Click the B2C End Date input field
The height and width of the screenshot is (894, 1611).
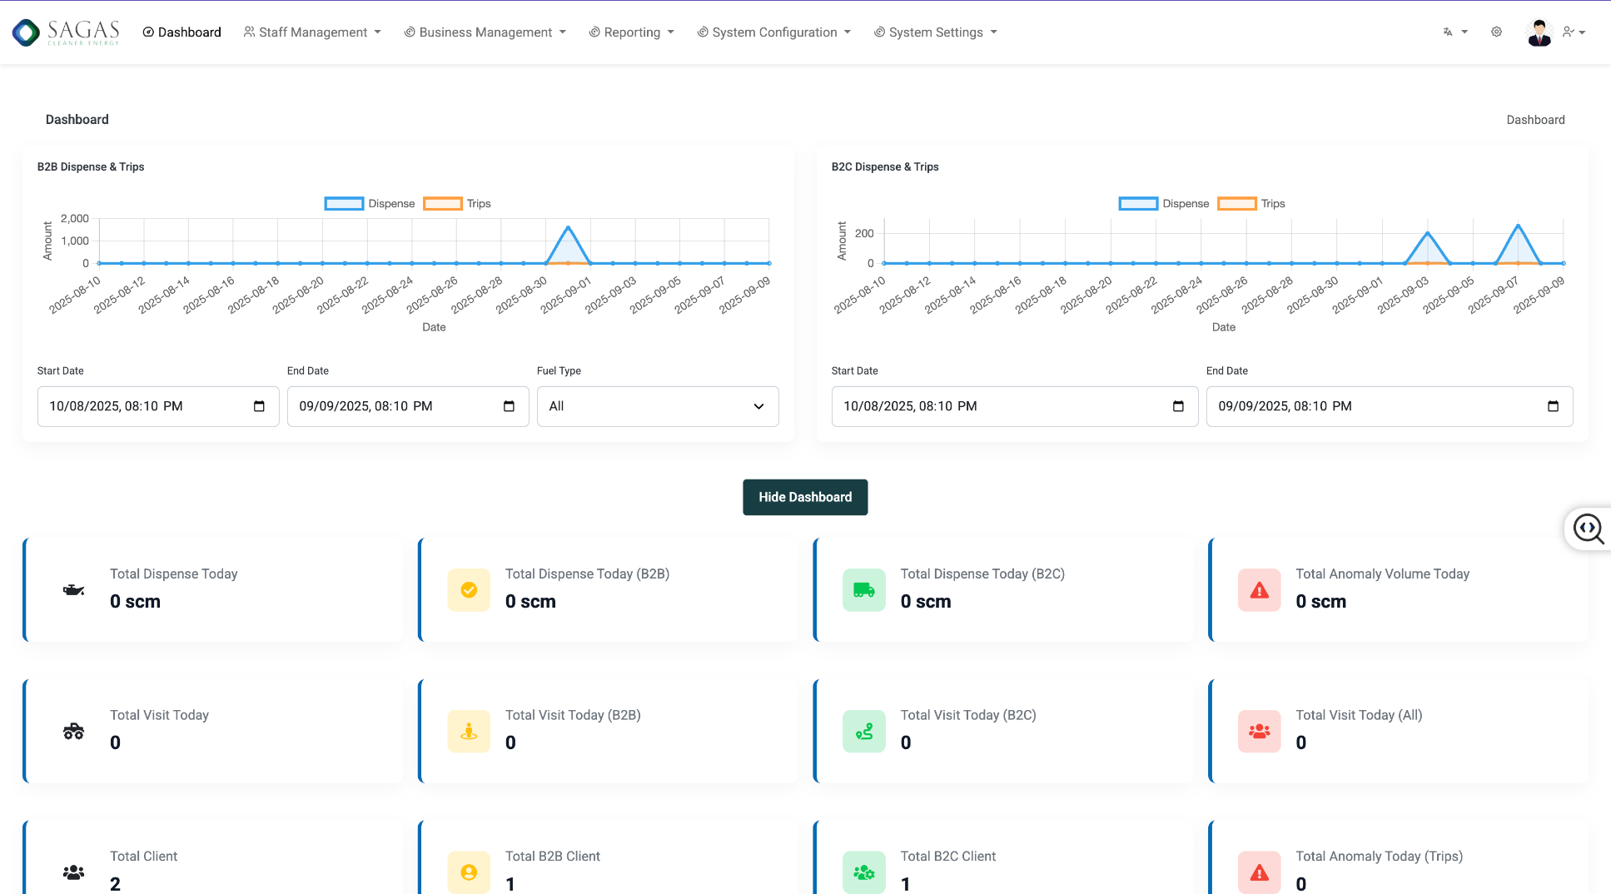(x=1374, y=406)
